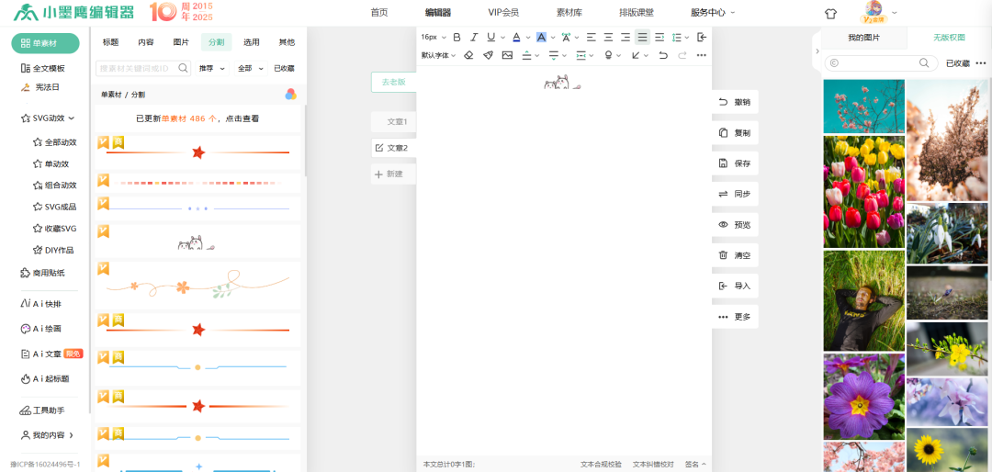Switch to the 内容 material tab
The width and height of the screenshot is (992, 472).
(145, 42)
